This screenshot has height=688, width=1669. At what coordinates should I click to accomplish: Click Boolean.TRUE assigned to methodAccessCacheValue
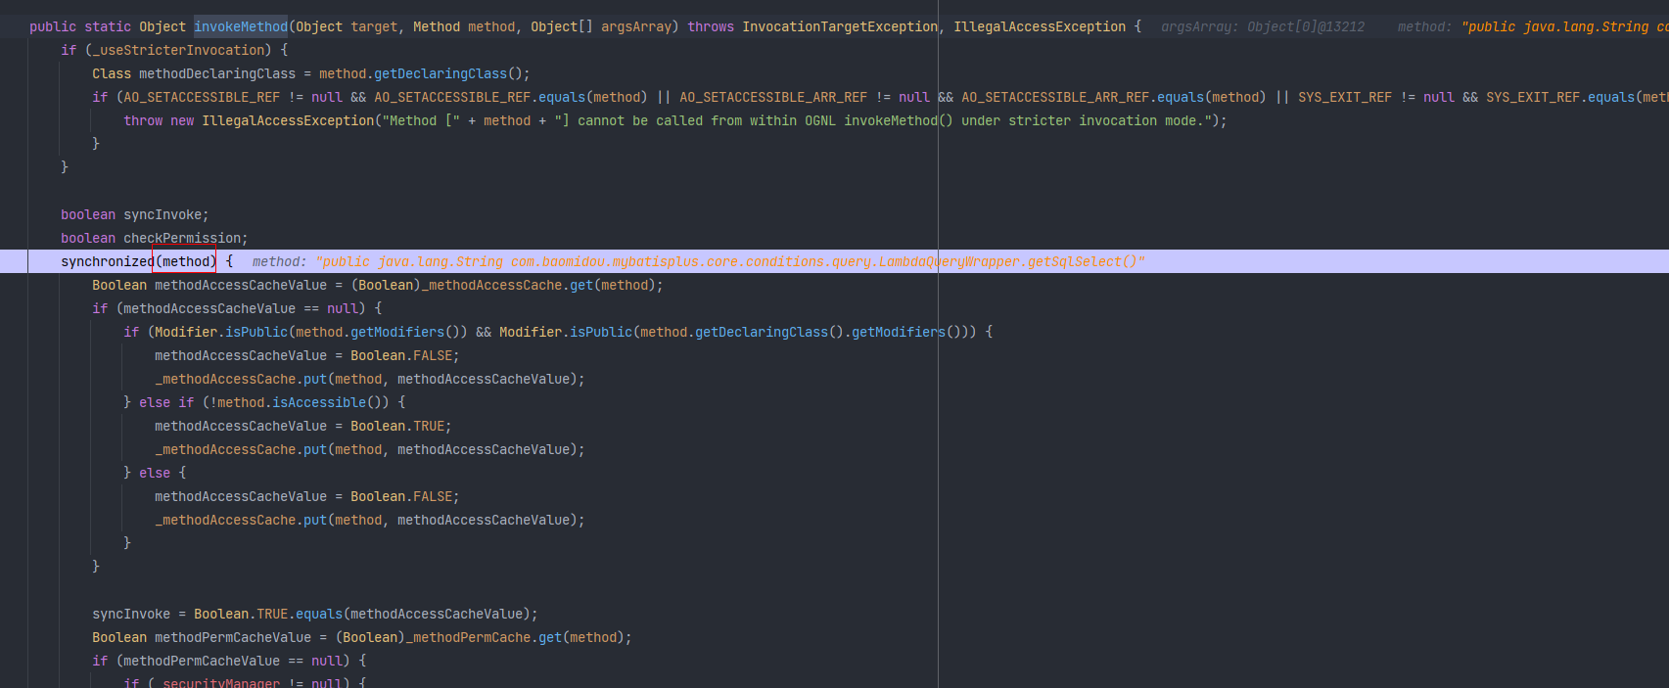point(400,426)
